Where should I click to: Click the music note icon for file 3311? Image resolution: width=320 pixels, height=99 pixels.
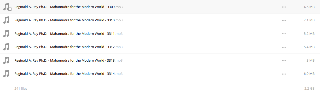point(6,34)
